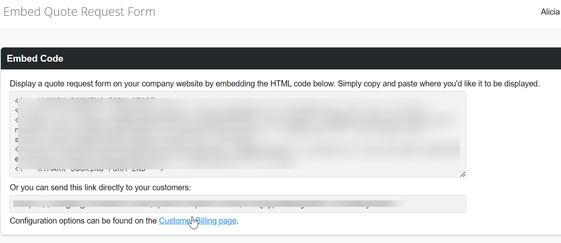561x243 pixels.
Task: Click the first line of the embed code
Action: point(84,99)
